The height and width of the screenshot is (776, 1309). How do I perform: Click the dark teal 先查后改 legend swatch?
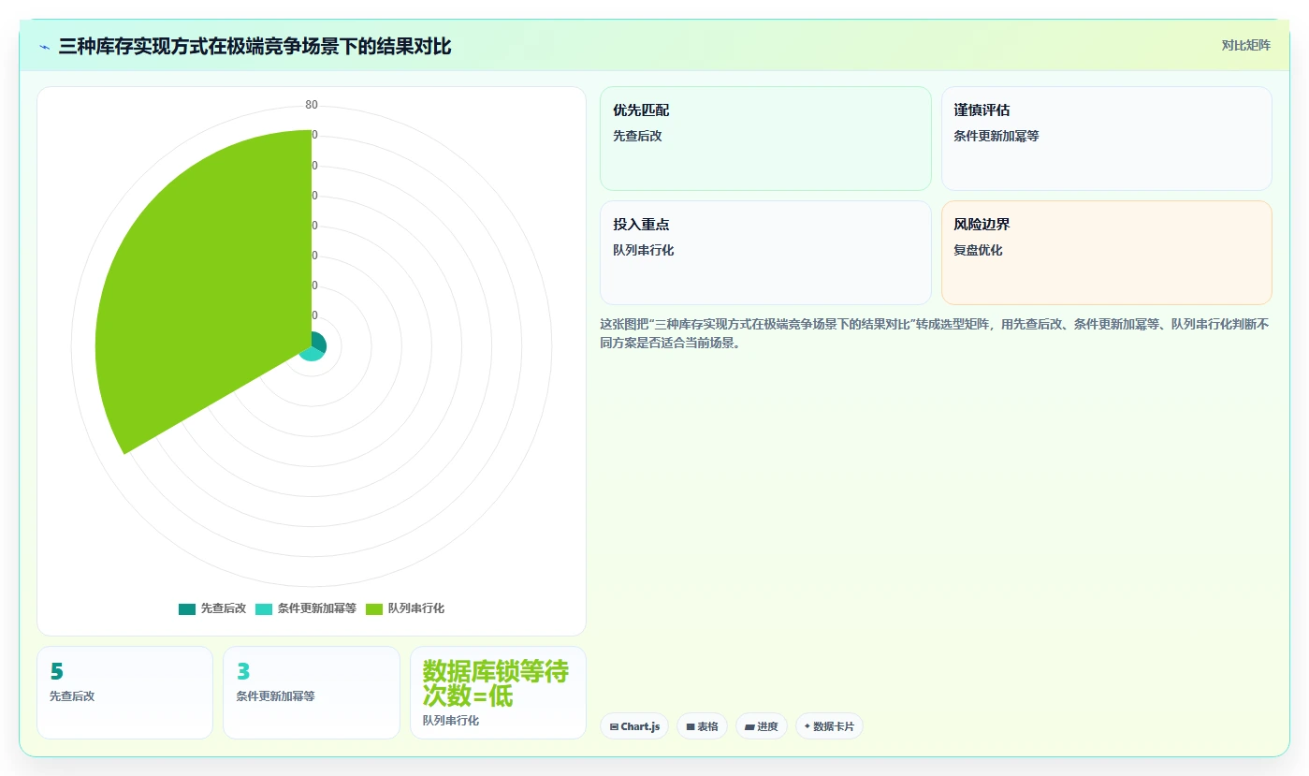click(x=187, y=608)
